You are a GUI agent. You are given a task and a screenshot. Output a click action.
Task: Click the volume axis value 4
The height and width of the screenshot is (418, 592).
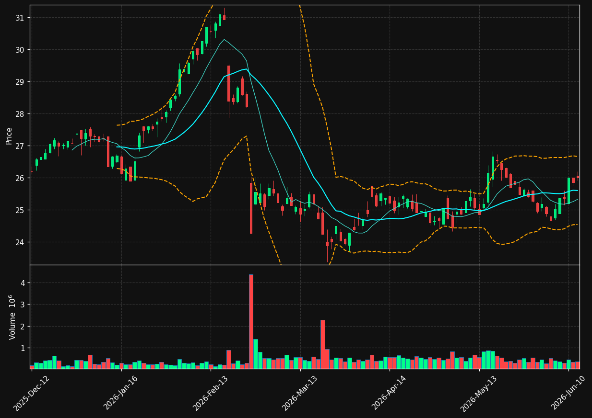pyautogui.click(x=23, y=283)
